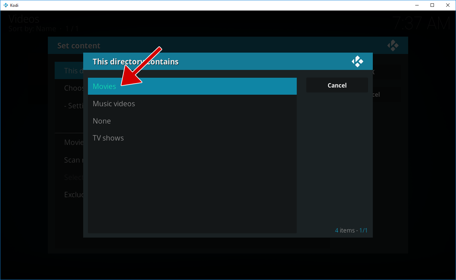The width and height of the screenshot is (456, 280).
Task: Click the 'Sort by: Name' label
Action: [x=32, y=29]
